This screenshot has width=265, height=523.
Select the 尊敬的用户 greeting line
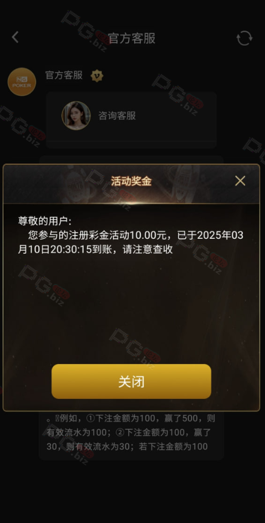click(45, 221)
